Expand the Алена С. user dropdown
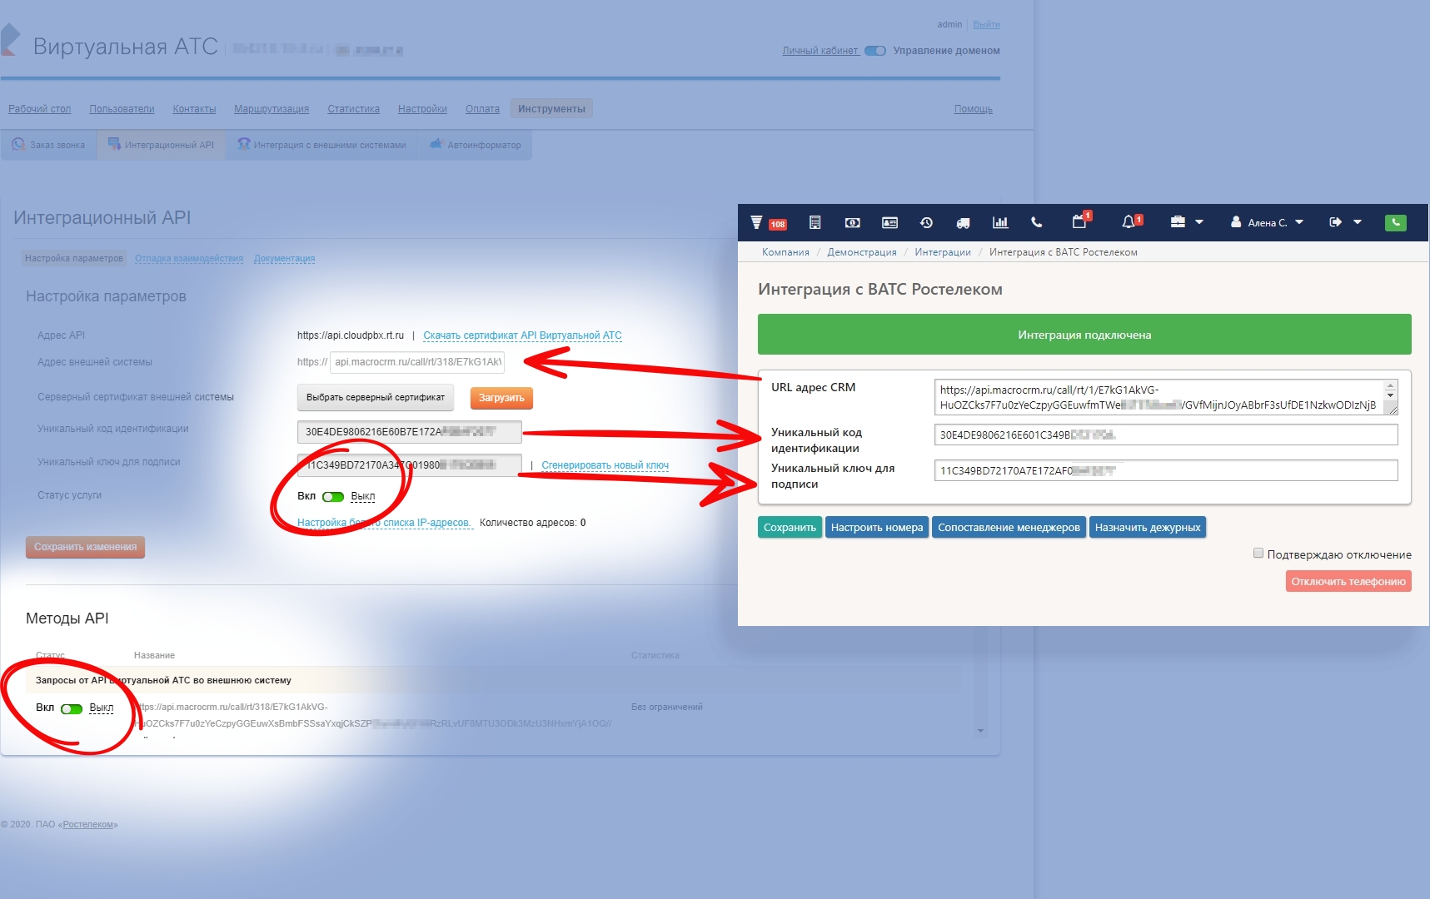This screenshot has height=899, width=1430. pyautogui.click(x=1299, y=222)
